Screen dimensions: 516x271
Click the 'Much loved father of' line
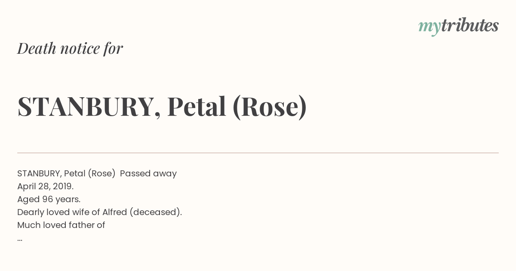click(x=61, y=225)
